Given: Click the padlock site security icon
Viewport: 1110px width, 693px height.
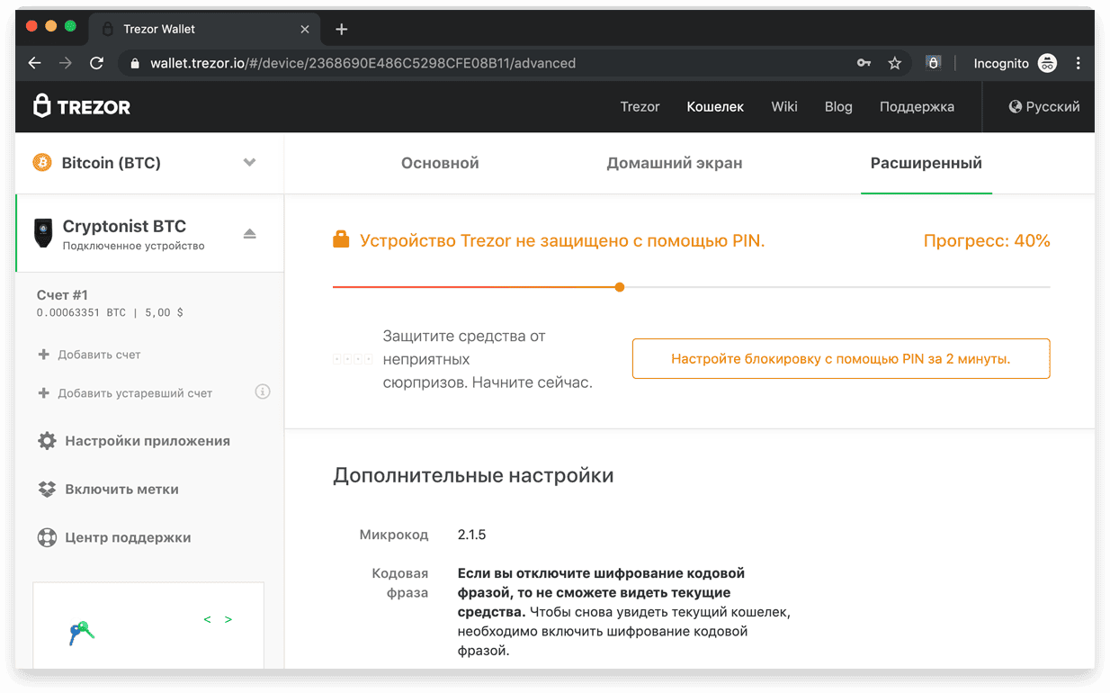Looking at the screenshot, I should 136,63.
